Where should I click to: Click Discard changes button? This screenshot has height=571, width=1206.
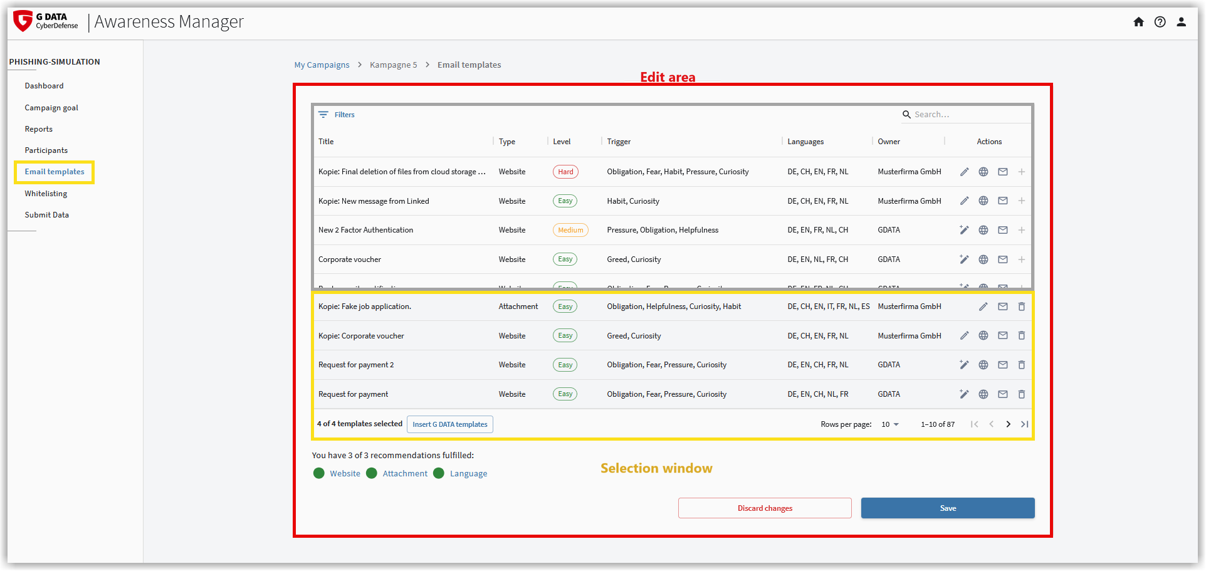765,508
